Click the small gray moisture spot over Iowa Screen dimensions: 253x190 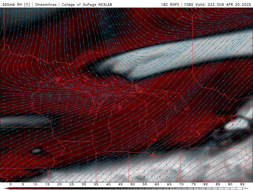pos(36,151)
